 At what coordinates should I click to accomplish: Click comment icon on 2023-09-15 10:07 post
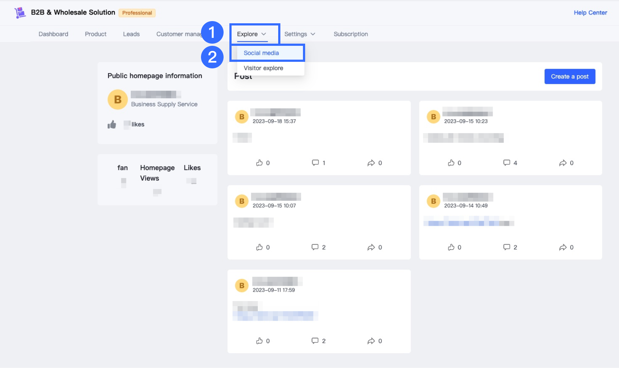tap(315, 247)
